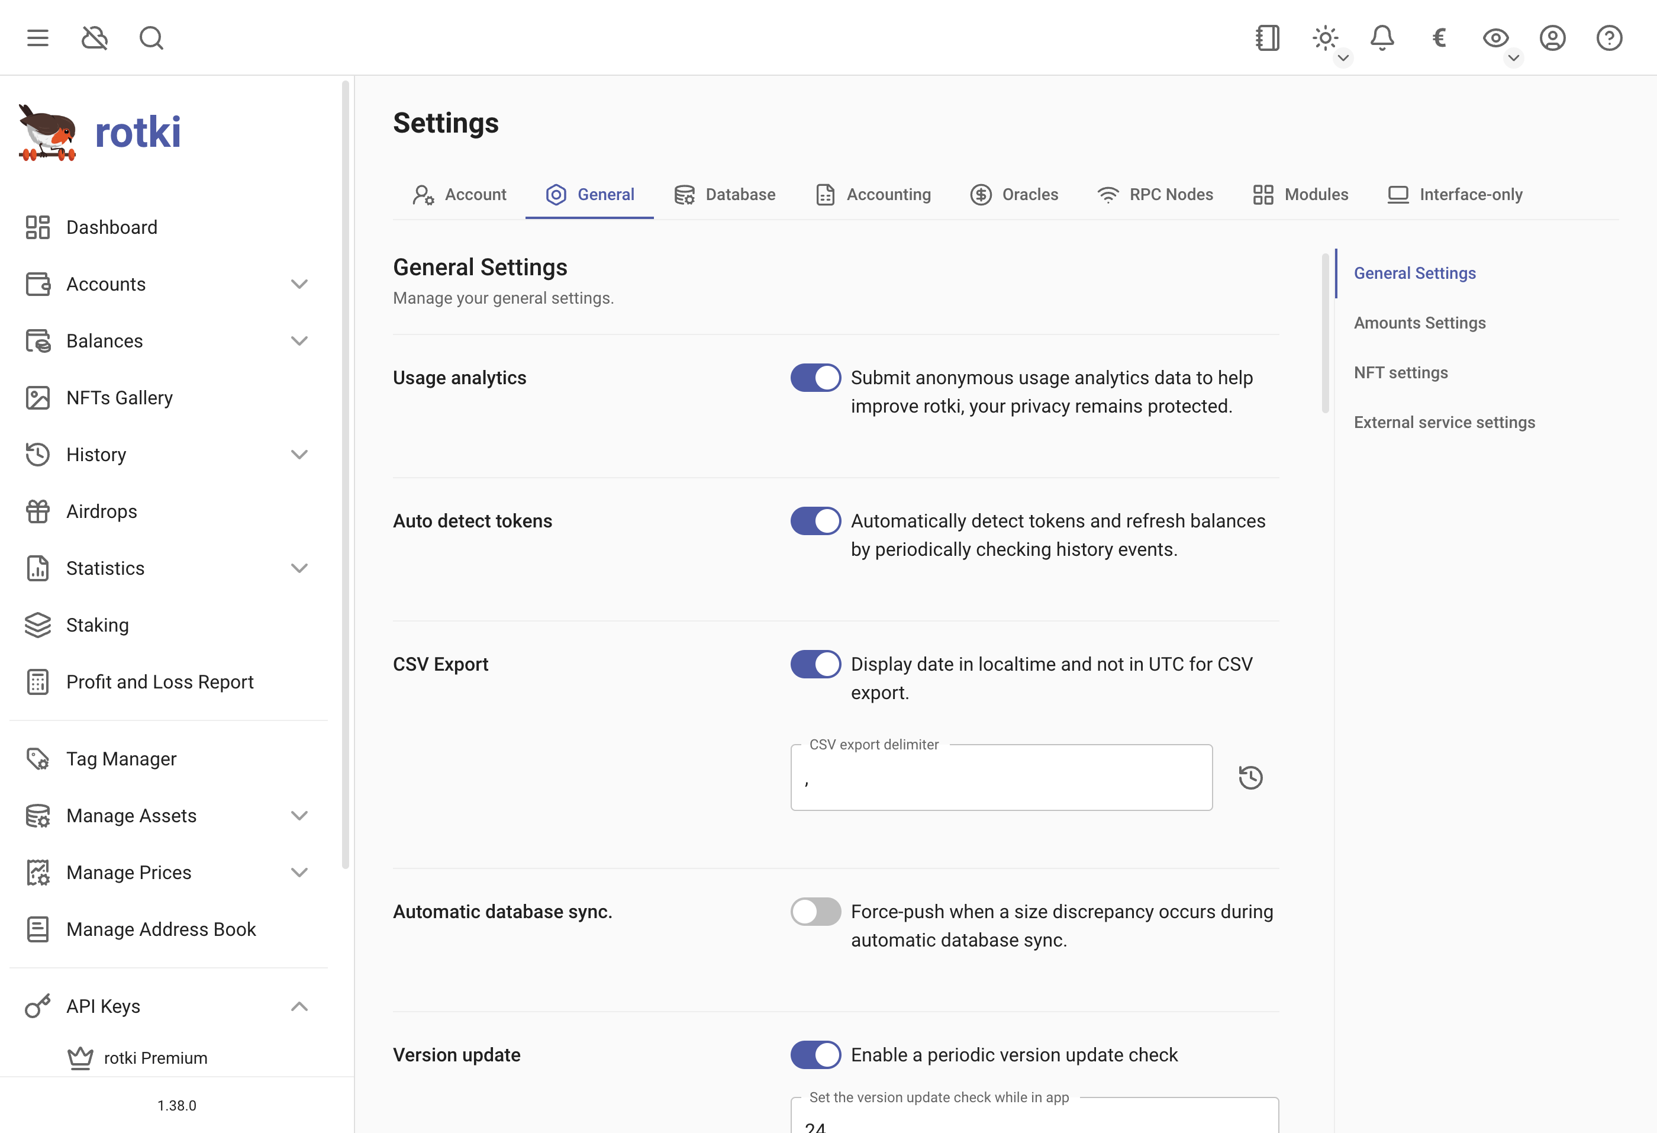Open Manage Address Book

coord(169,929)
